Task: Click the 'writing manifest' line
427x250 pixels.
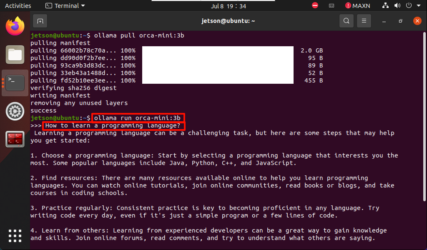Action: click(x=60, y=95)
